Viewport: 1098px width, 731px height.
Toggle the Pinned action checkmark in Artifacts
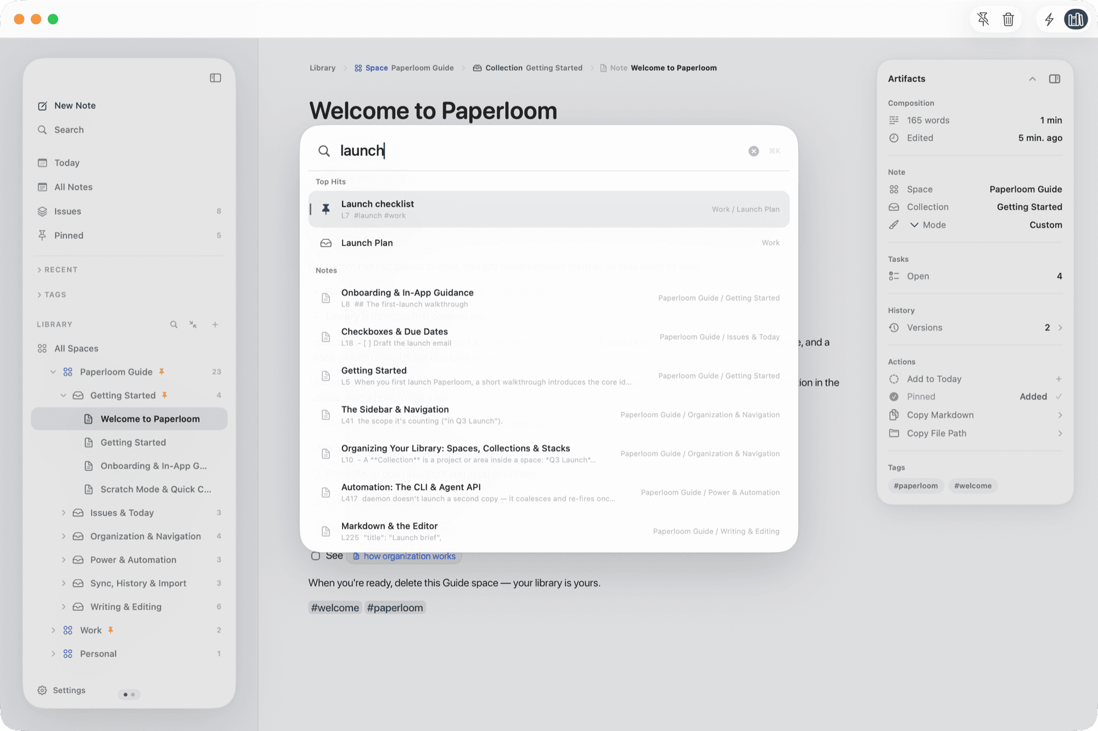tap(1058, 397)
